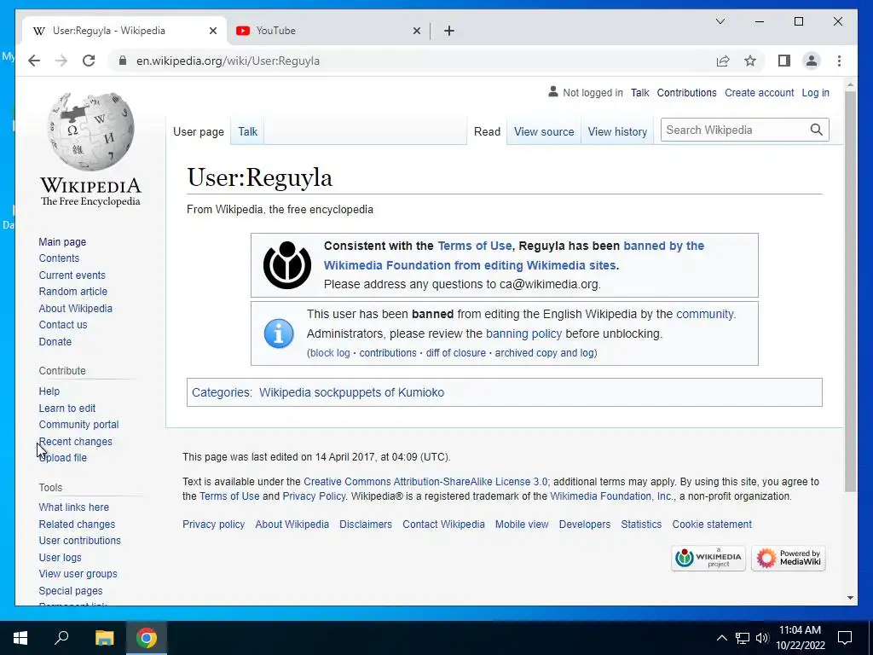Click the padlock site info icon
Viewport: 873px width, 655px height.
(123, 61)
